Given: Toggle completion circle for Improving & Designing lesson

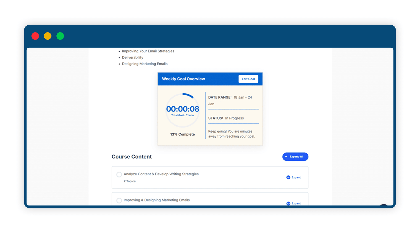Looking at the screenshot, I should [x=119, y=201].
